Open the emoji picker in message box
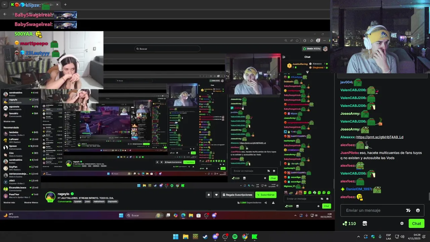Screen dimensions: 430x242 point(418,210)
